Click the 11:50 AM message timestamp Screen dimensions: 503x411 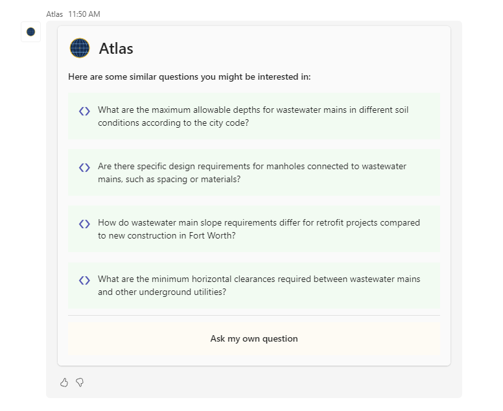84,14
